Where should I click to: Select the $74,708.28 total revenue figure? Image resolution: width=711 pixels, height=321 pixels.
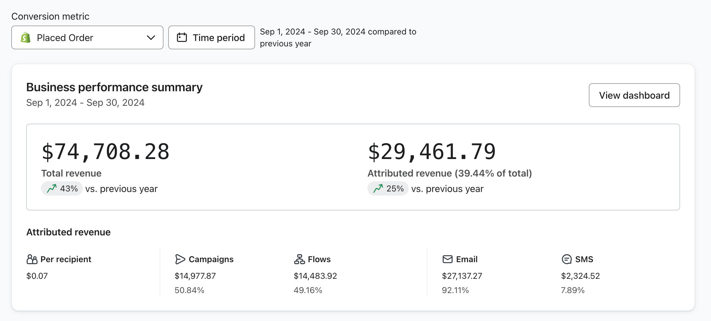[x=106, y=152]
